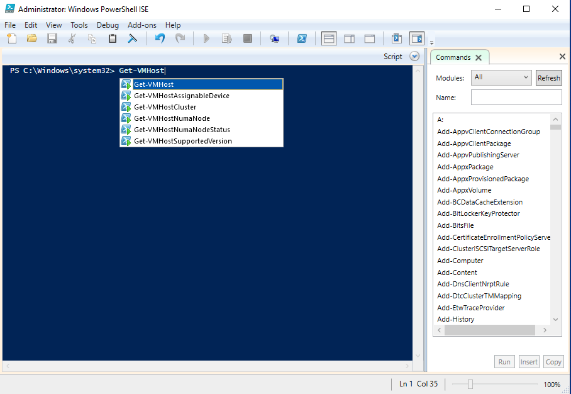571x394 pixels.
Task: Select Add-Computer in commands list
Action: click(460, 261)
